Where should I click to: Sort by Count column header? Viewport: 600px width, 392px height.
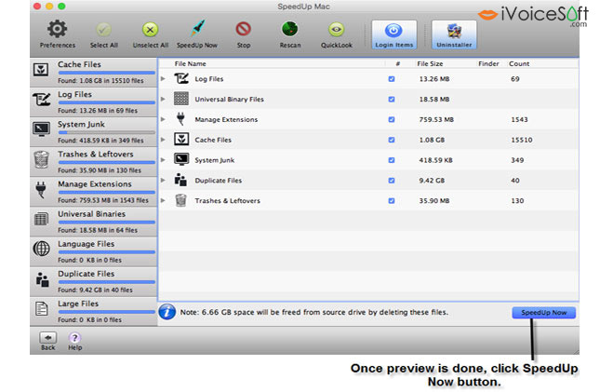tap(519, 63)
